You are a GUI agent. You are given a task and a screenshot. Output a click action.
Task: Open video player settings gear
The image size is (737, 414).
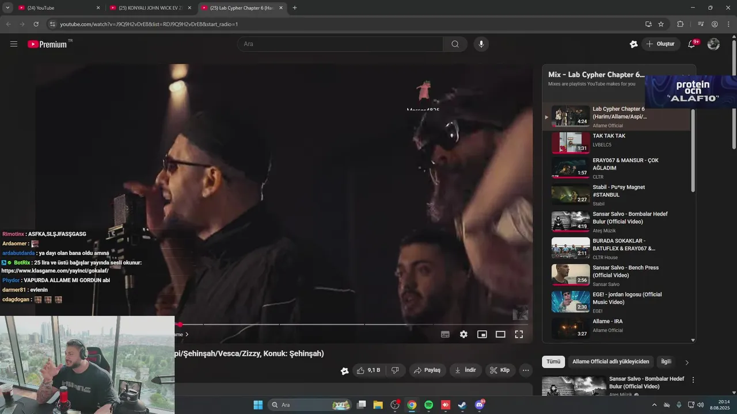pyautogui.click(x=464, y=334)
